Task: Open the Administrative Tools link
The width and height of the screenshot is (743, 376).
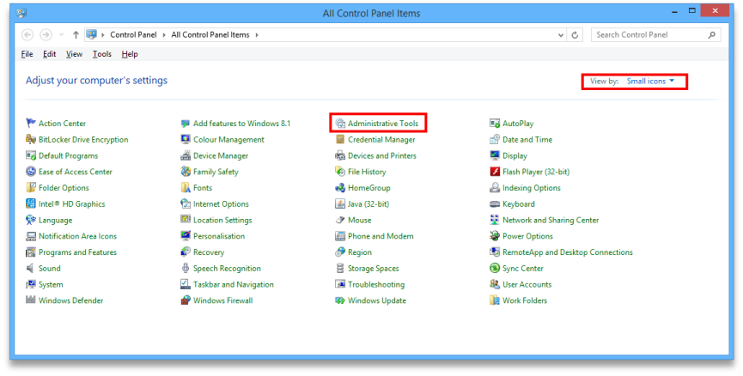Action: [x=383, y=124]
